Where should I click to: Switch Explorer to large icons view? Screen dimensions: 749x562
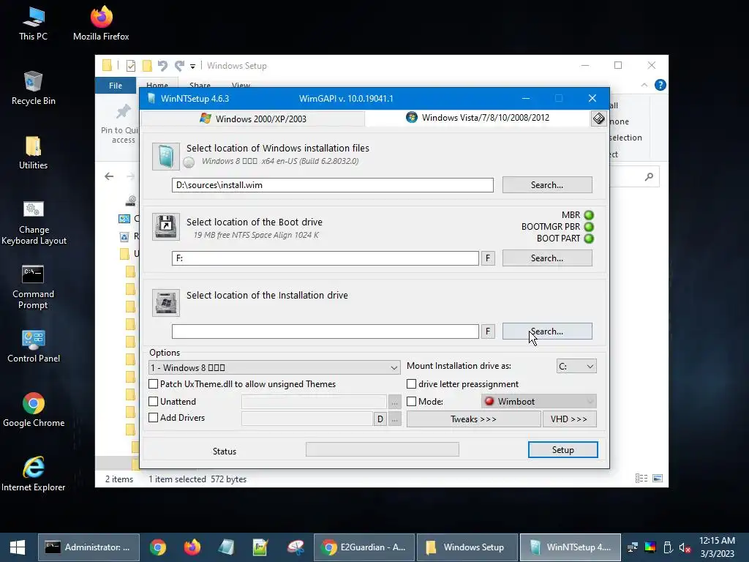(658, 479)
